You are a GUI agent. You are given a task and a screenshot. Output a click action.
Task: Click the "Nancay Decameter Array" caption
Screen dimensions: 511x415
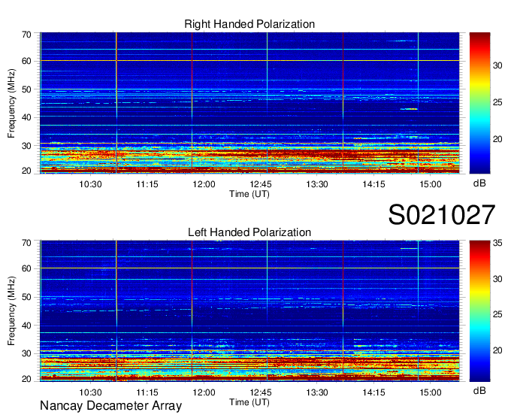pyautogui.click(x=110, y=406)
